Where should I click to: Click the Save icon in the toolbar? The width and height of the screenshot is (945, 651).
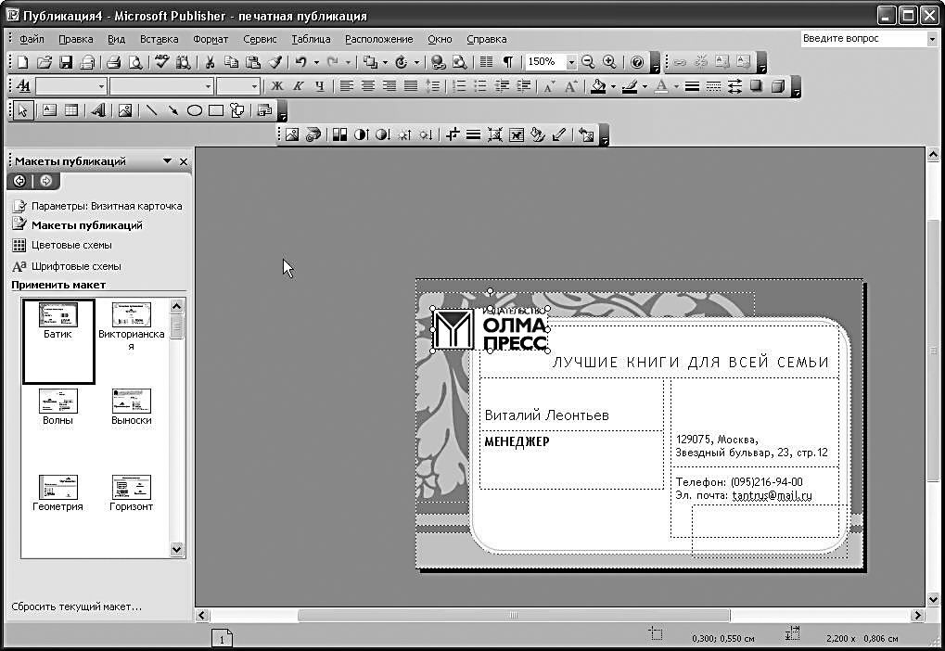pyautogui.click(x=66, y=62)
